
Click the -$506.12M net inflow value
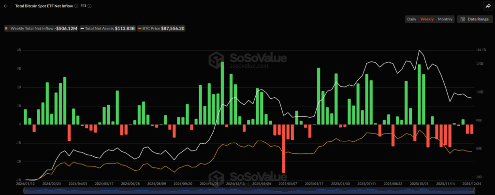point(66,29)
